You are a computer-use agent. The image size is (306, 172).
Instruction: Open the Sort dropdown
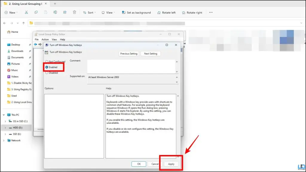point(89,12)
